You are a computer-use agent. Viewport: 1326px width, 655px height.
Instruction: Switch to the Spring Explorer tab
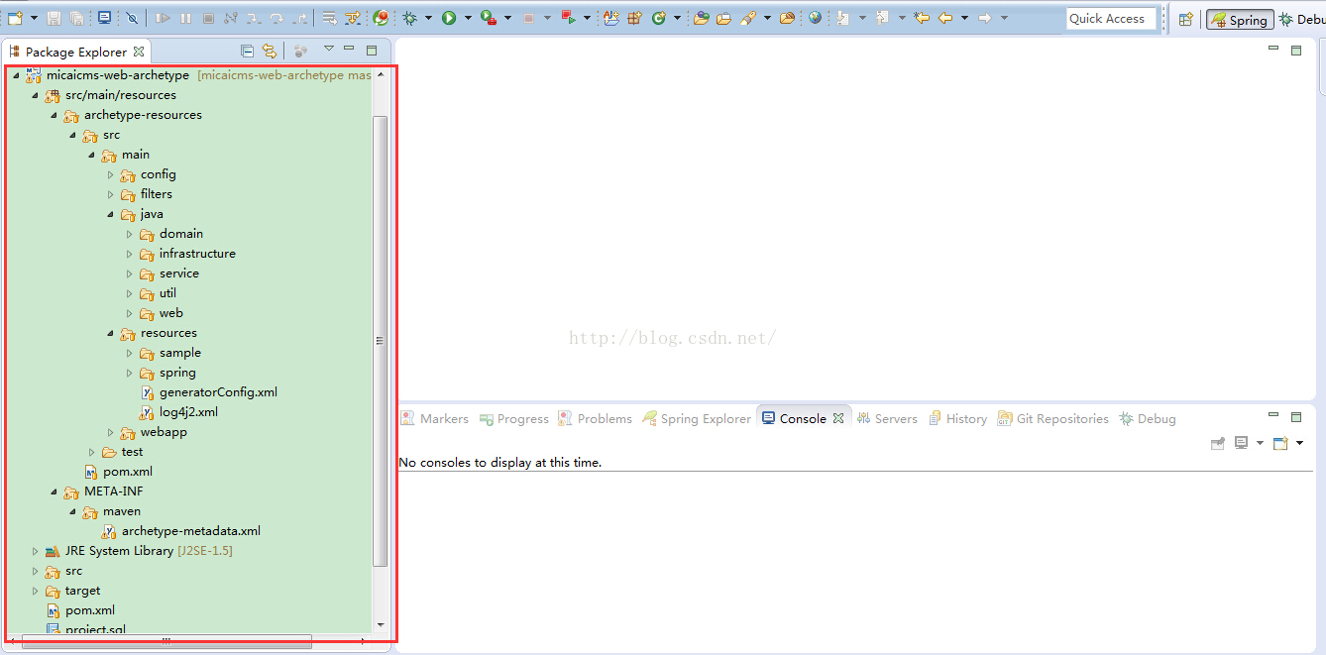pos(697,418)
